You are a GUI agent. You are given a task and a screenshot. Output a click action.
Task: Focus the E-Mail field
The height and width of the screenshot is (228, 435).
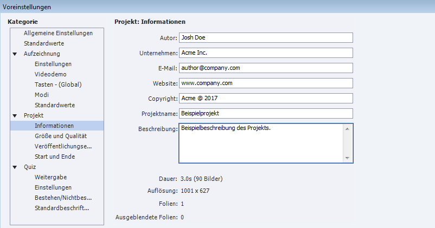[x=266, y=68]
